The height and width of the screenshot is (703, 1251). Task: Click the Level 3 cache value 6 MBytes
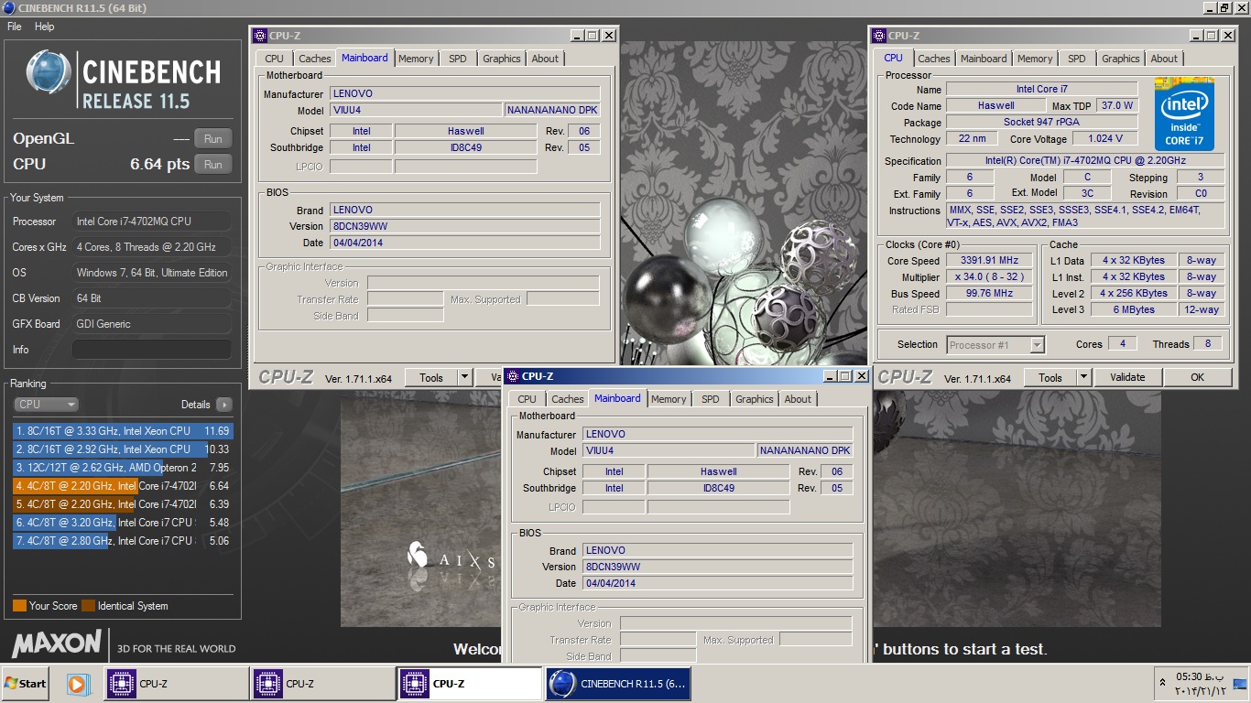pos(1135,310)
